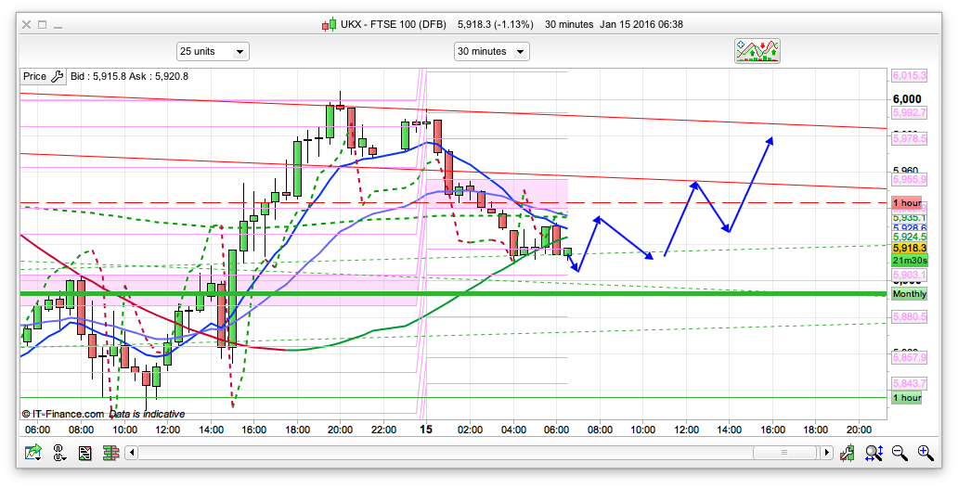Click the Price settings wrench button

point(57,76)
